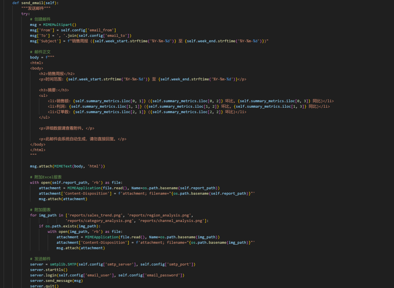Click the '# 创建邮件' comment
Image resolution: width=394 pixels, height=288 pixels.
coord(40,19)
